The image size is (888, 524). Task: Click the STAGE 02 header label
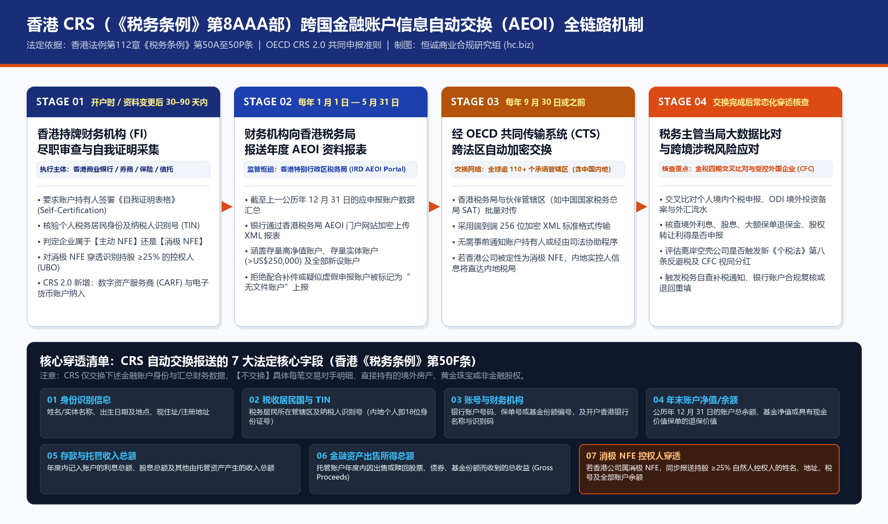pyautogui.click(x=267, y=102)
